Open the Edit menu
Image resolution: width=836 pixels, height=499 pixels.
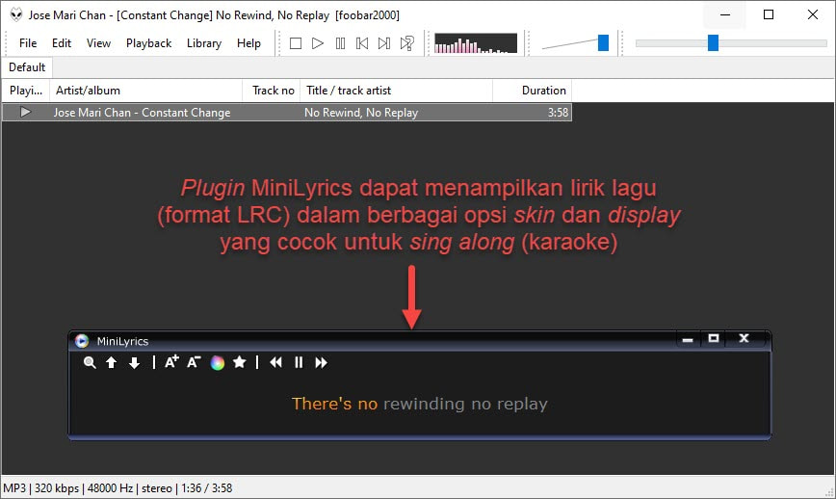pyautogui.click(x=62, y=43)
